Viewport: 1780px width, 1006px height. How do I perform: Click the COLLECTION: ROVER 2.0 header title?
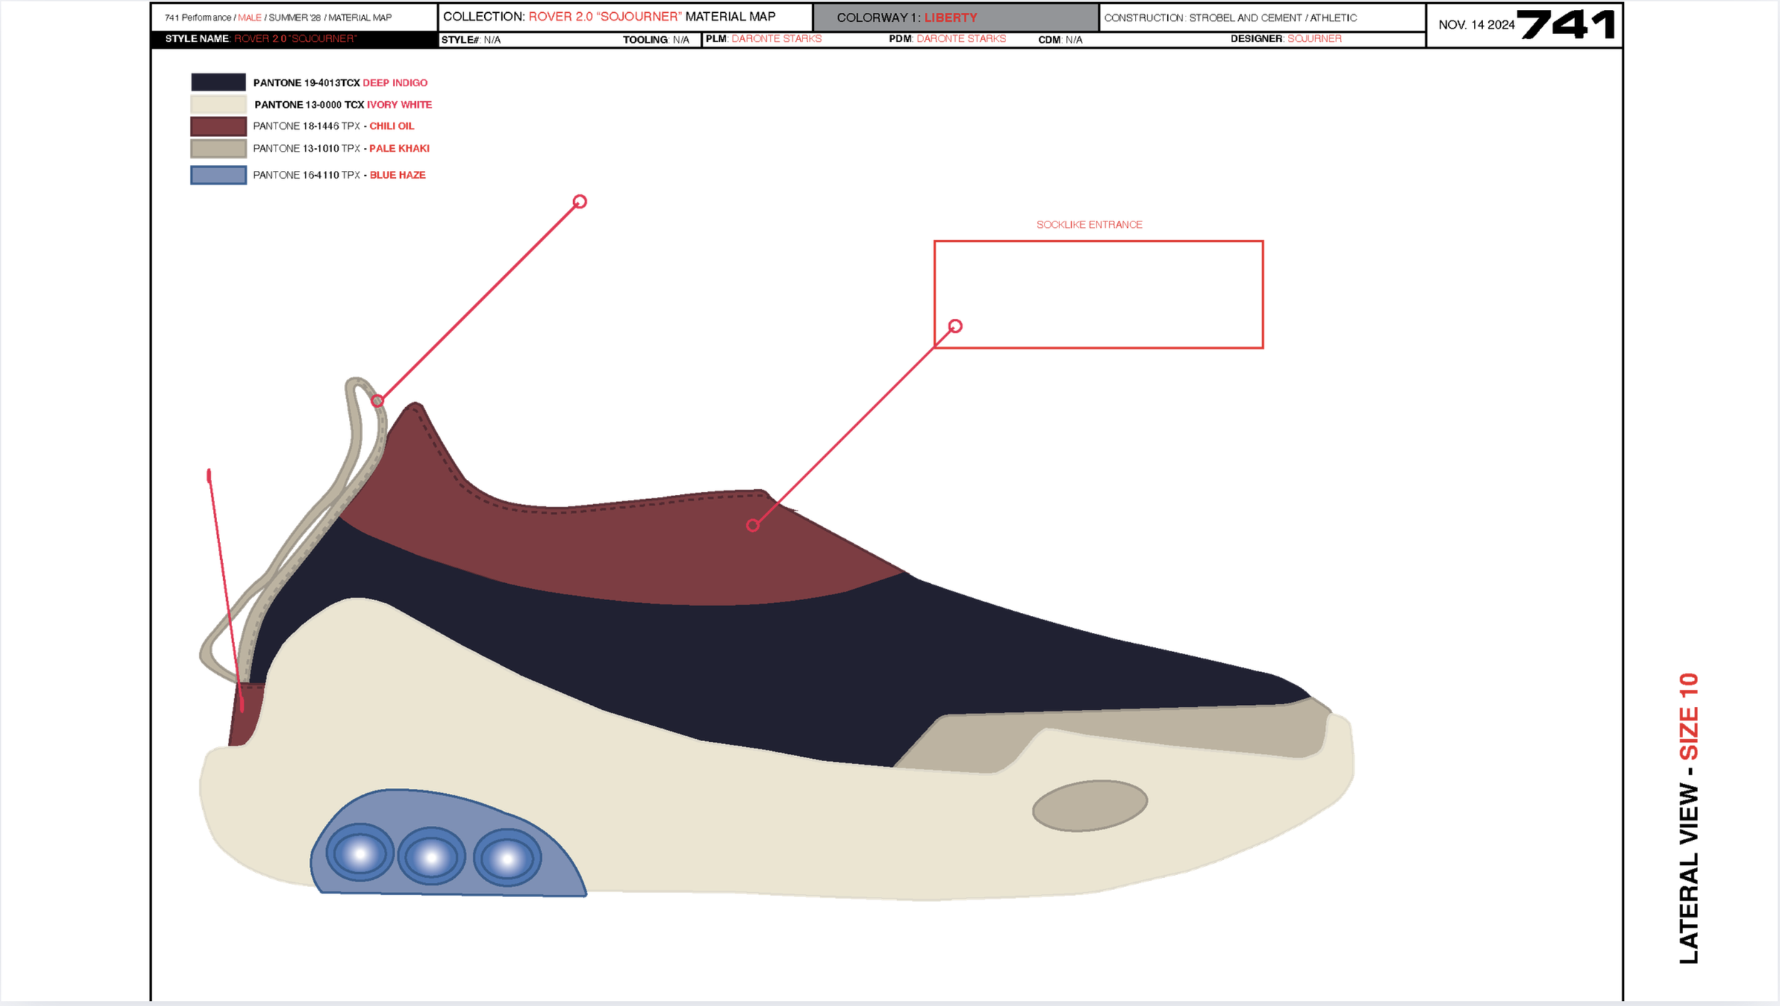pyautogui.click(x=609, y=17)
